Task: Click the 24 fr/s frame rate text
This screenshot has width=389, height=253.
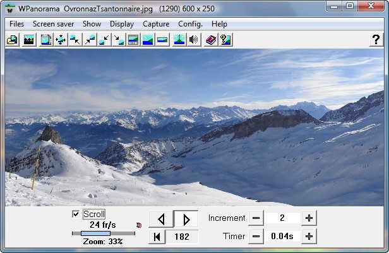Action: pos(103,225)
